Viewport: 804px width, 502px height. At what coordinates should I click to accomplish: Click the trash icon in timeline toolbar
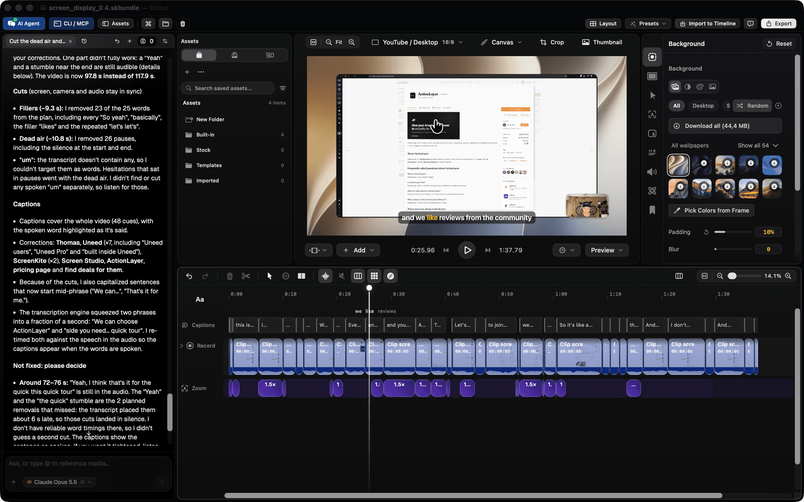click(229, 276)
